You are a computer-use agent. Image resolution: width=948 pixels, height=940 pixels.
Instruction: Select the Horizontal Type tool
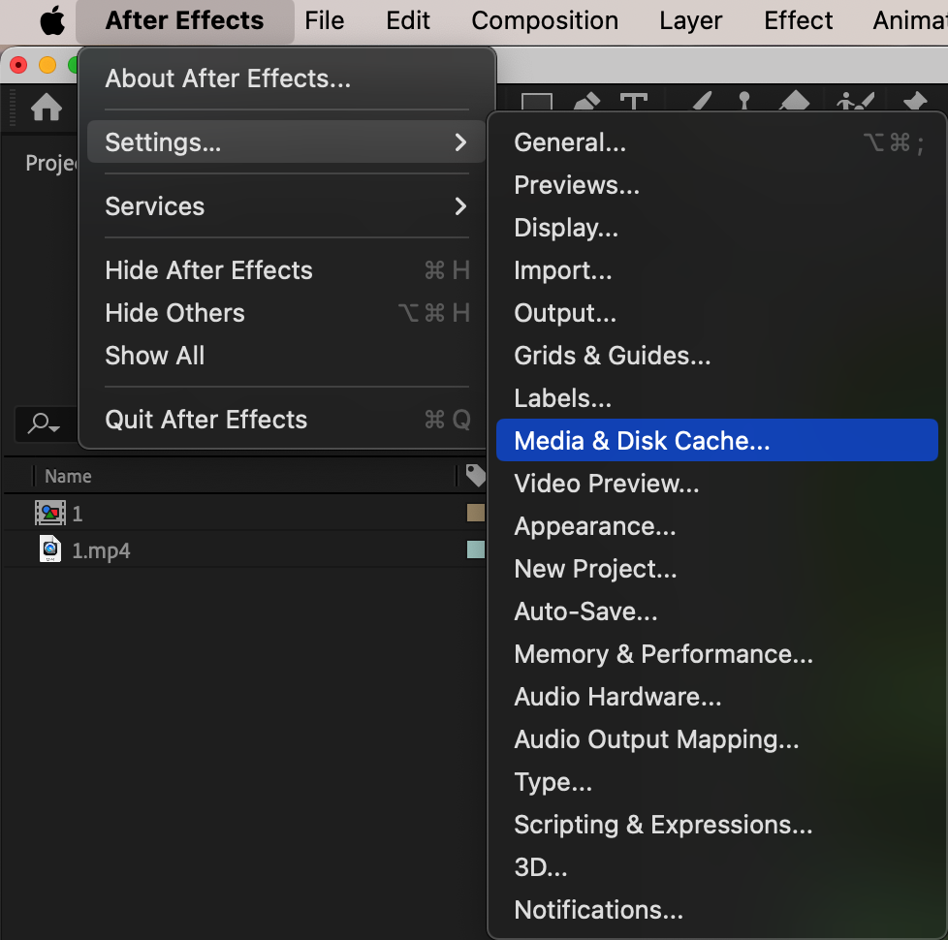[633, 104]
